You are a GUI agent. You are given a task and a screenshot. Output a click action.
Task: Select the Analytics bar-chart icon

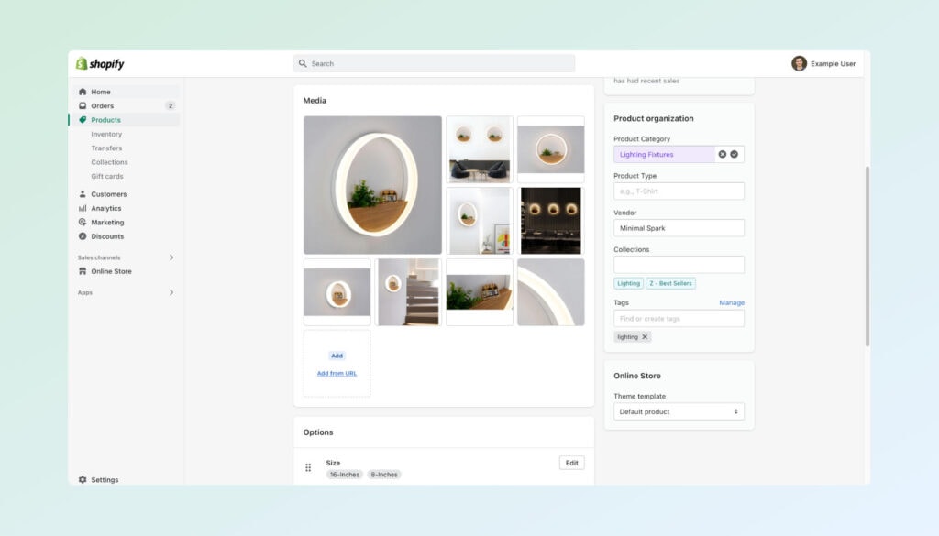[83, 208]
